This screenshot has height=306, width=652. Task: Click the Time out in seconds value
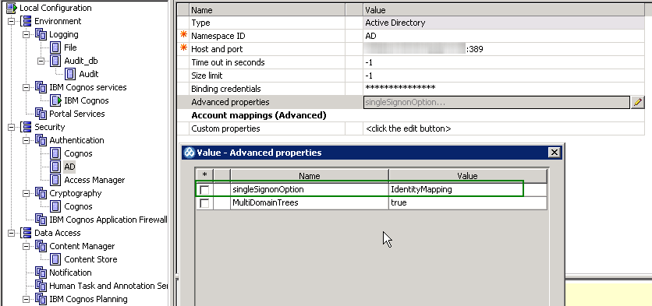coord(504,63)
